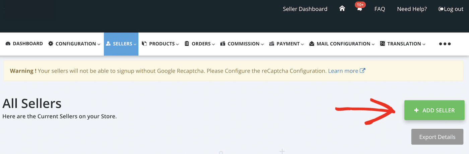This screenshot has height=154, width=469.
Task: Click the Mail Configuration envelope icon
Action: coord(312,44)
